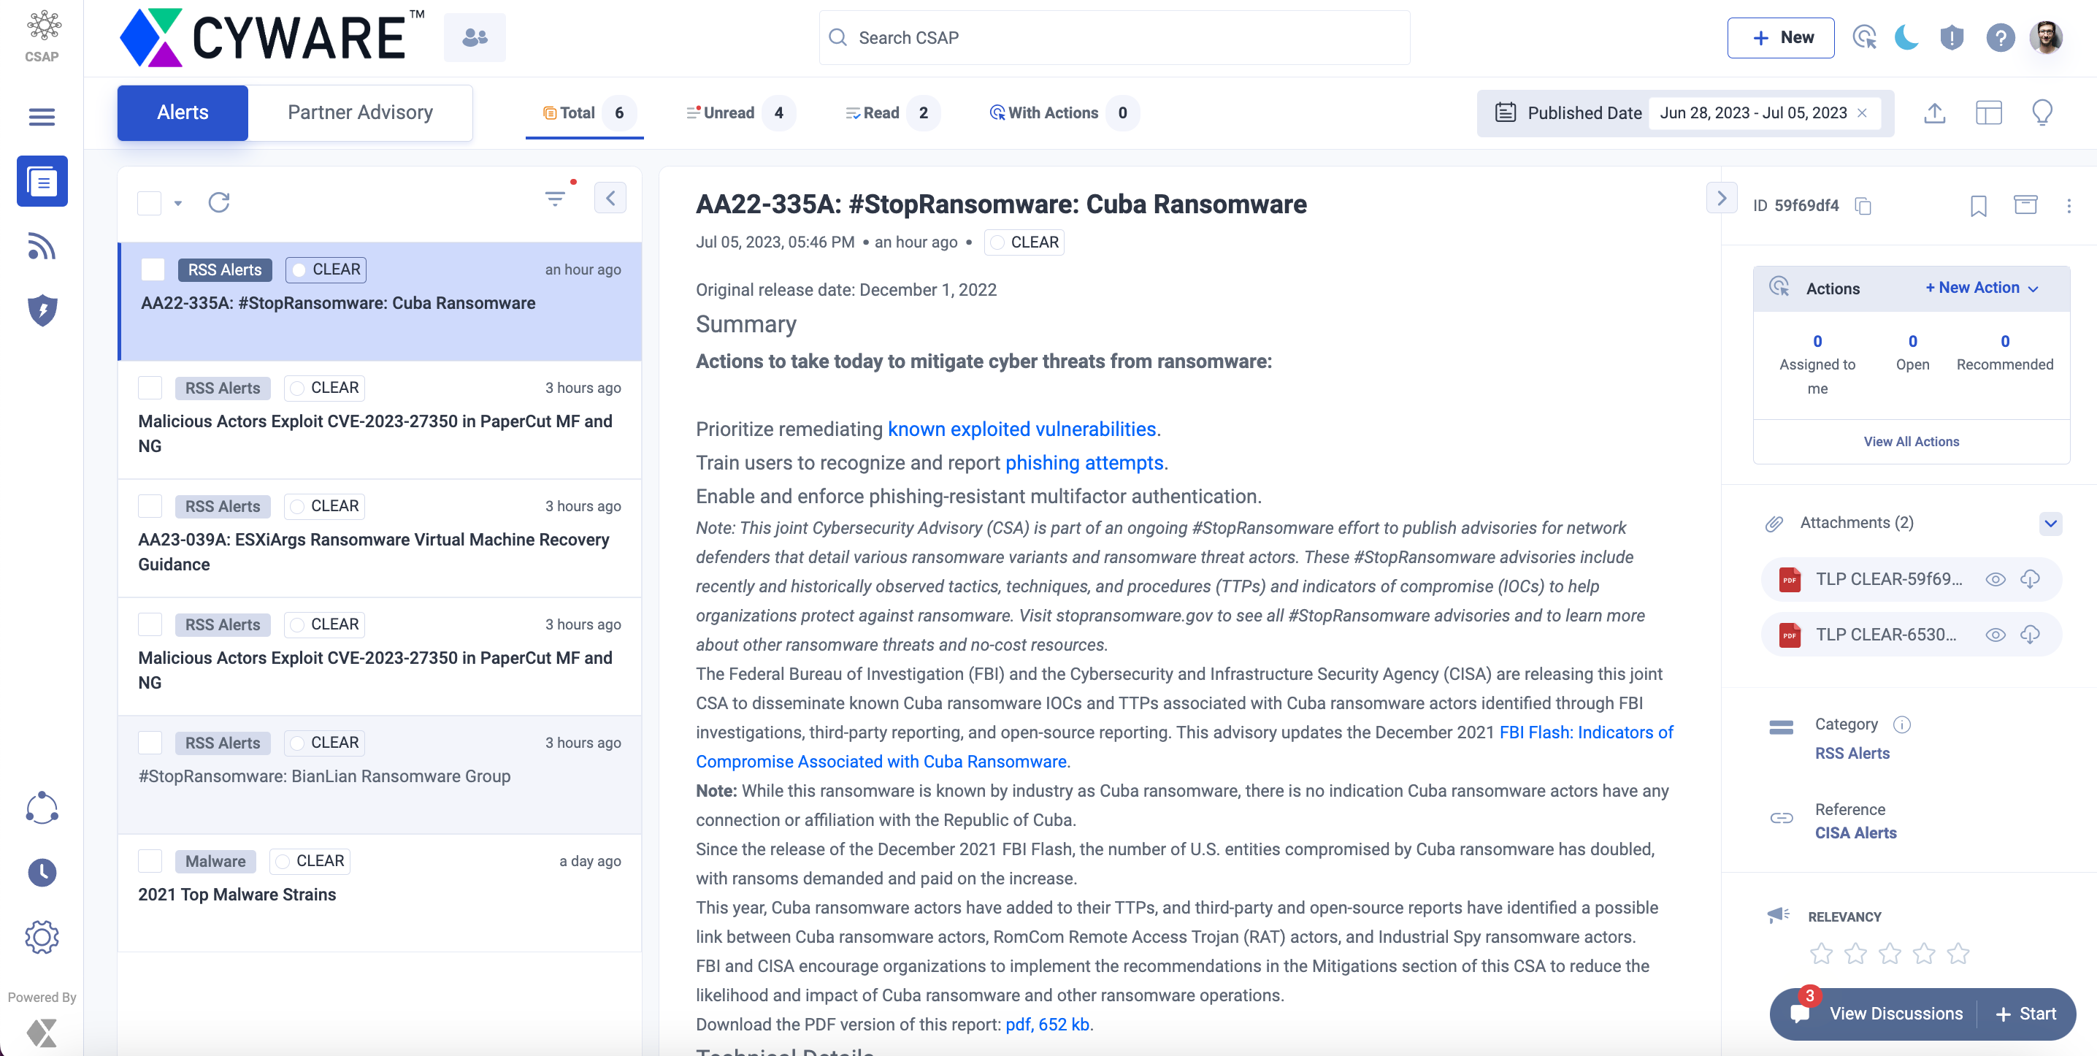Click the export upload icon
This screenshot has width=2097, height=1056.
pyautogui.click(x=1934, y=113)
